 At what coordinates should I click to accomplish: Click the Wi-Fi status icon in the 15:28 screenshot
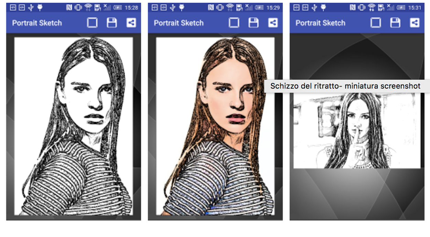pyautogui.click(x=88, y=8)
